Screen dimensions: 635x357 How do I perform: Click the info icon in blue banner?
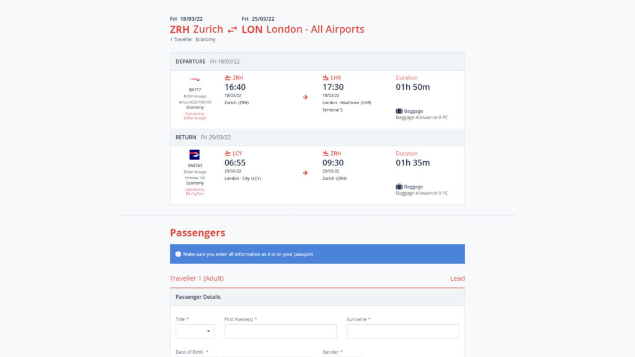(178, 254)
